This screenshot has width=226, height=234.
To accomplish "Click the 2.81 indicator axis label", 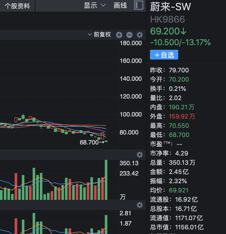I will 125,213.
